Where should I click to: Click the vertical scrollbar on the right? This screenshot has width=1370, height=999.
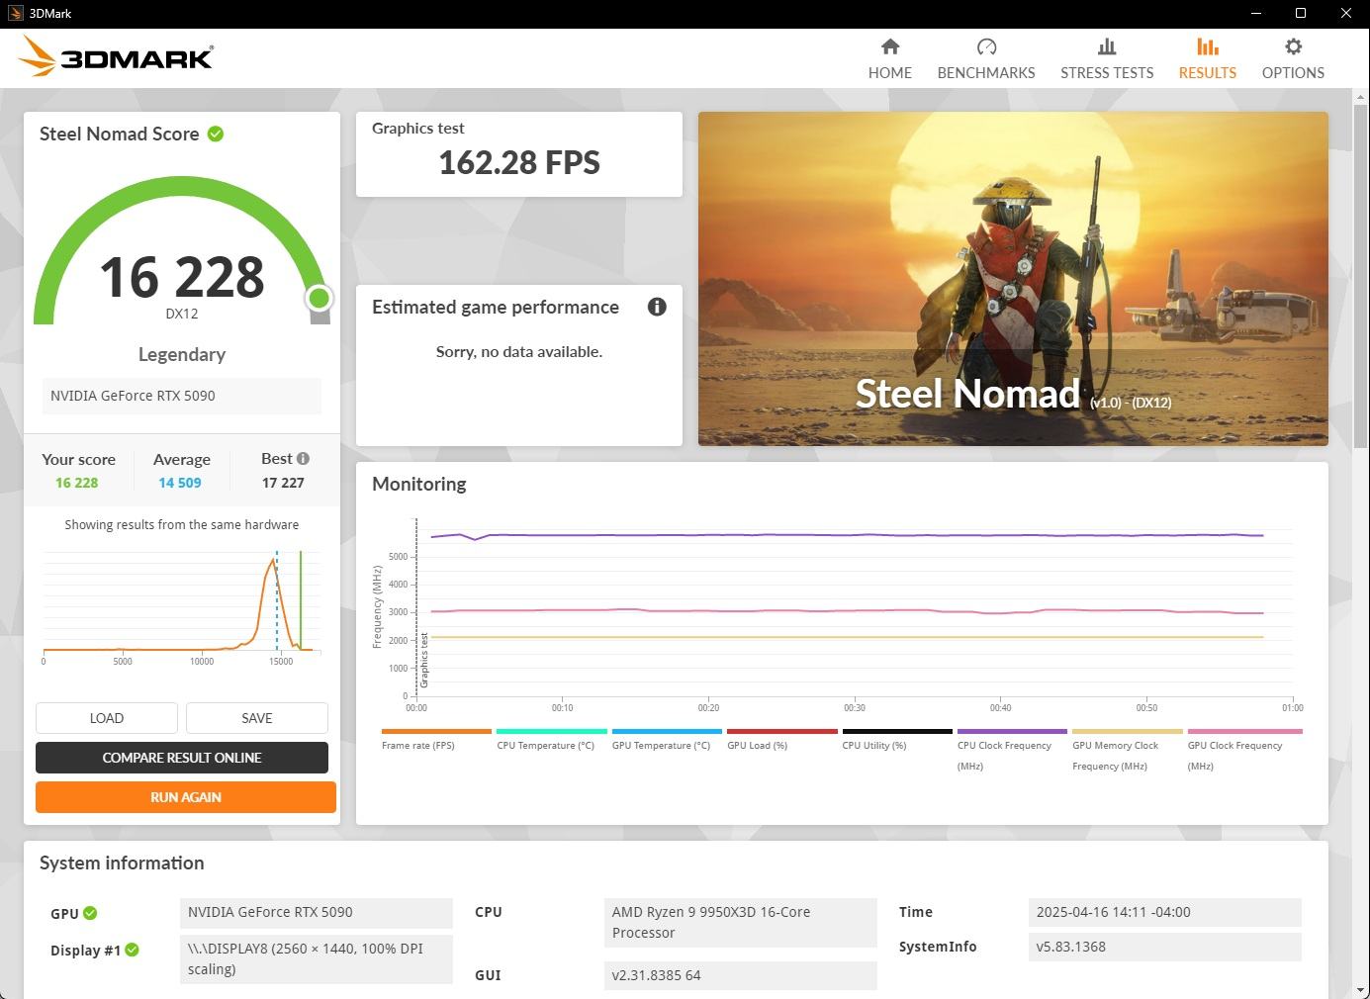[1361, 277]
